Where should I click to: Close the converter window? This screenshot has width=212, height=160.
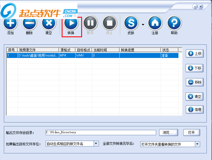pos(201,7)
